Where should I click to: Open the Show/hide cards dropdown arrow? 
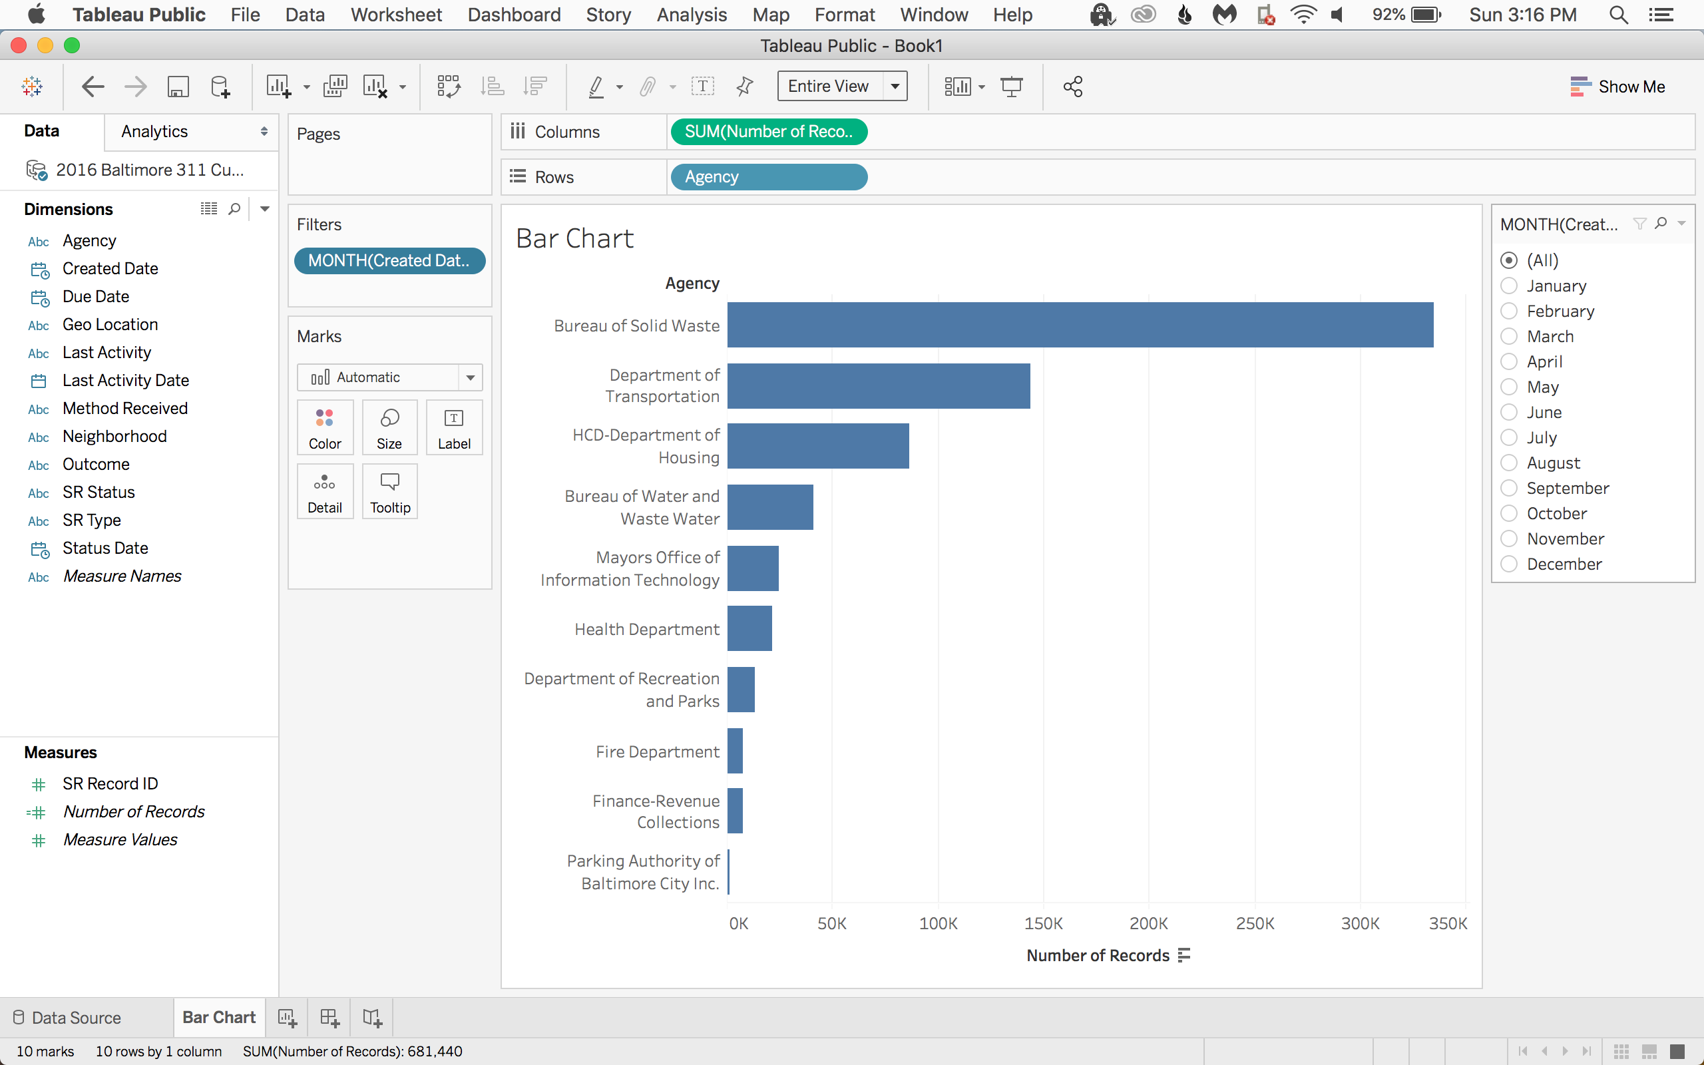(x=982, y=87)
